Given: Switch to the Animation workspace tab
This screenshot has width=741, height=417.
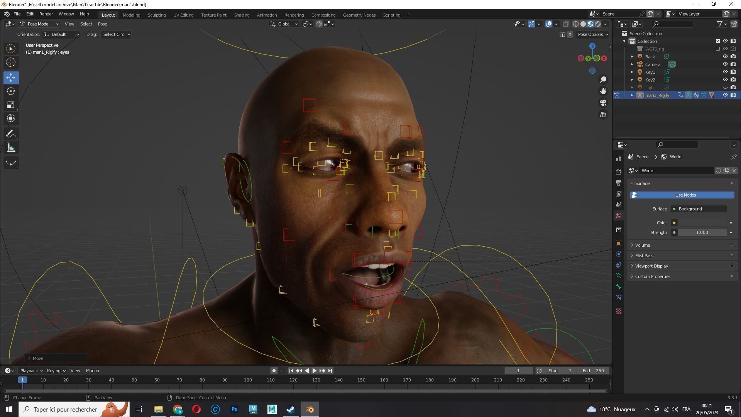Looking at the screenshot, I should 267,15.
